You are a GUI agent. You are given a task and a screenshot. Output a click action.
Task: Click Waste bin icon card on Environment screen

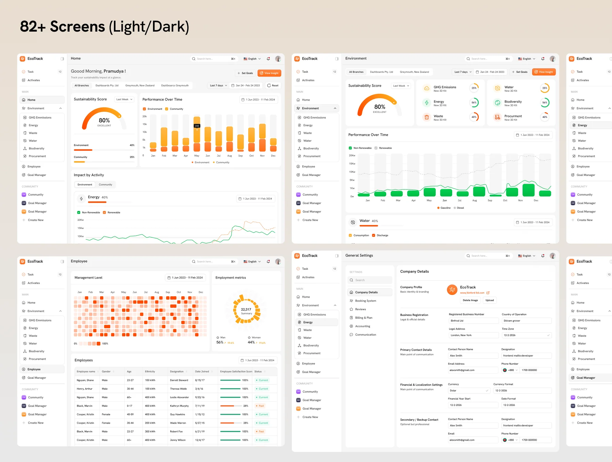[426, 117]
